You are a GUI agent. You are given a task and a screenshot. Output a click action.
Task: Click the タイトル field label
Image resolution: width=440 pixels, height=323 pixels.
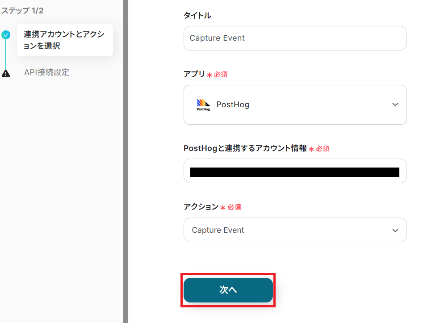[197, 16]
